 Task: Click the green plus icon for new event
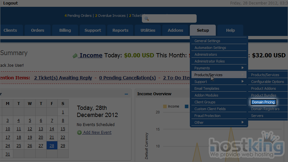point(79,133)
